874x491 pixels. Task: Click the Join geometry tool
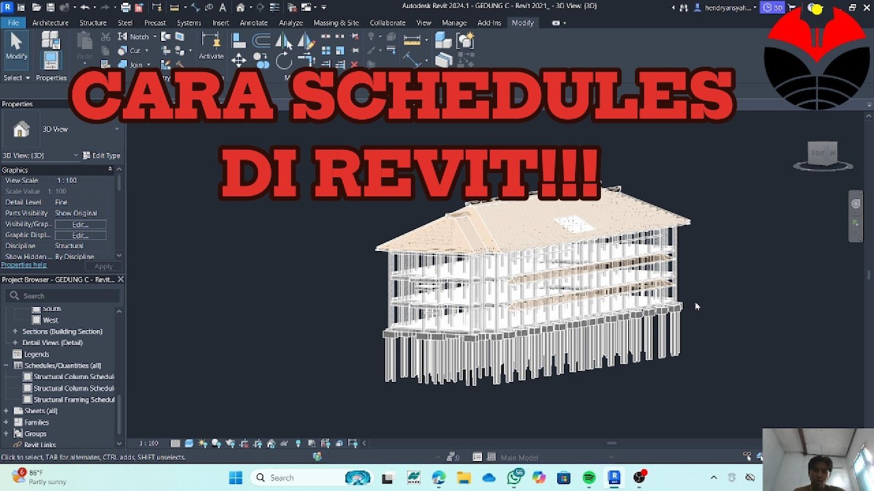(x=130, y=65)
